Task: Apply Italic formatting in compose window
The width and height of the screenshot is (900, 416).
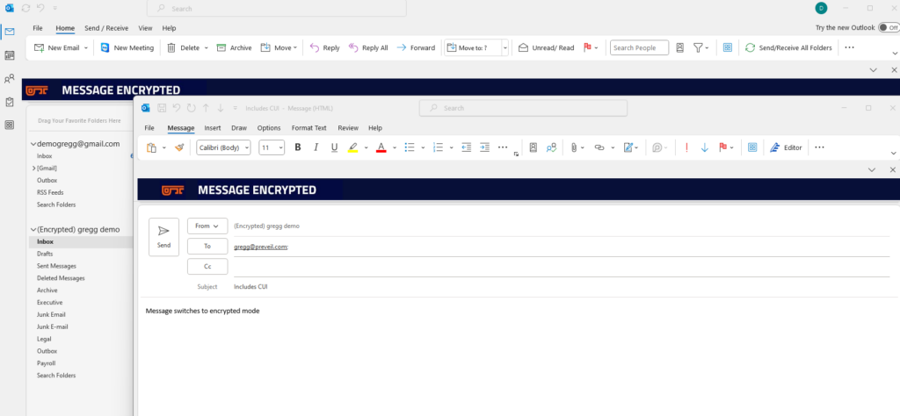Action: [x=316, y=147]
